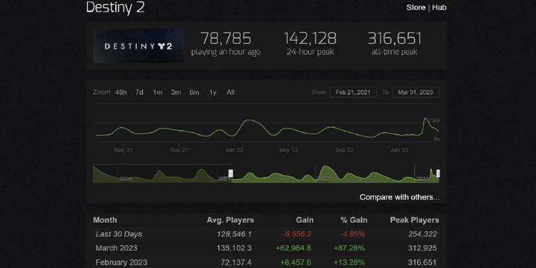Click the Jan '22 chart axis label
The width and height of the screenshot is (536, 268).
pyautogui.click(x=235, y=150)
